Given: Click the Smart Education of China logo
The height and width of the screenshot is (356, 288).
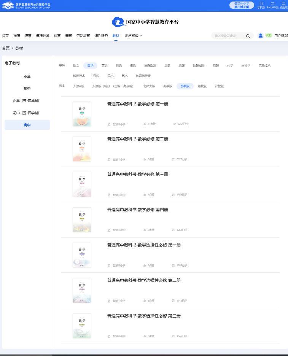Looking at the screenshot, I should click(26, 6).
